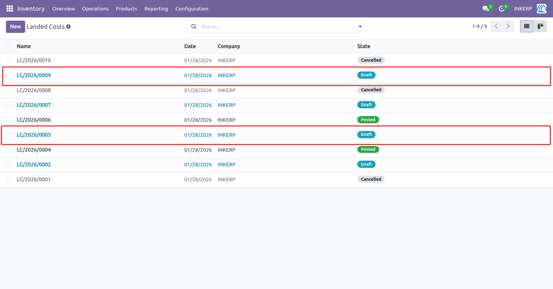The image size is (553, 289).
Task: Open the Landed Costs gear actions
Action: (69, 27)
